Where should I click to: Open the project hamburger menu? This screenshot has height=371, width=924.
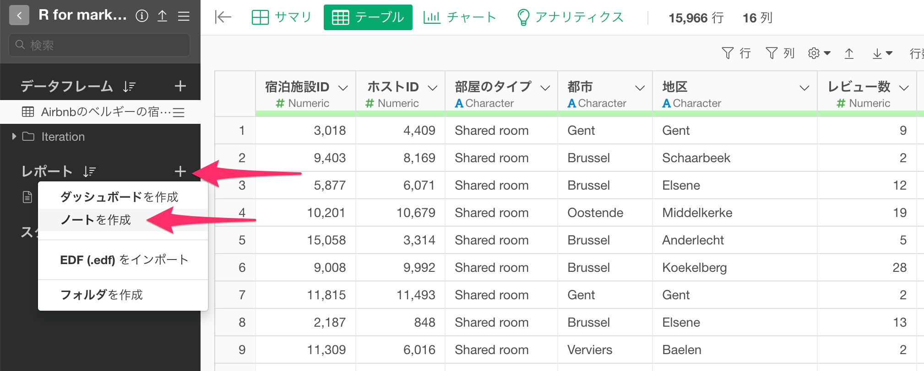click(184, 16)
